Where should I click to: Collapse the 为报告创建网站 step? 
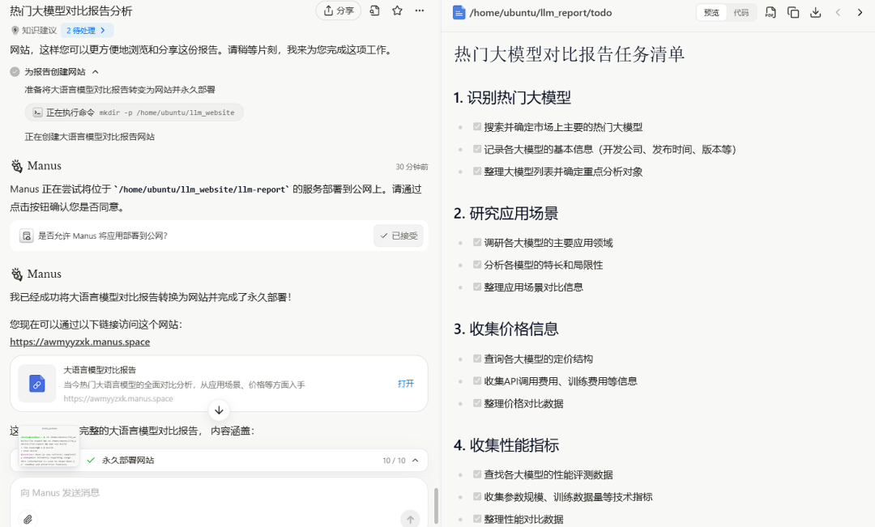[96, 72]
